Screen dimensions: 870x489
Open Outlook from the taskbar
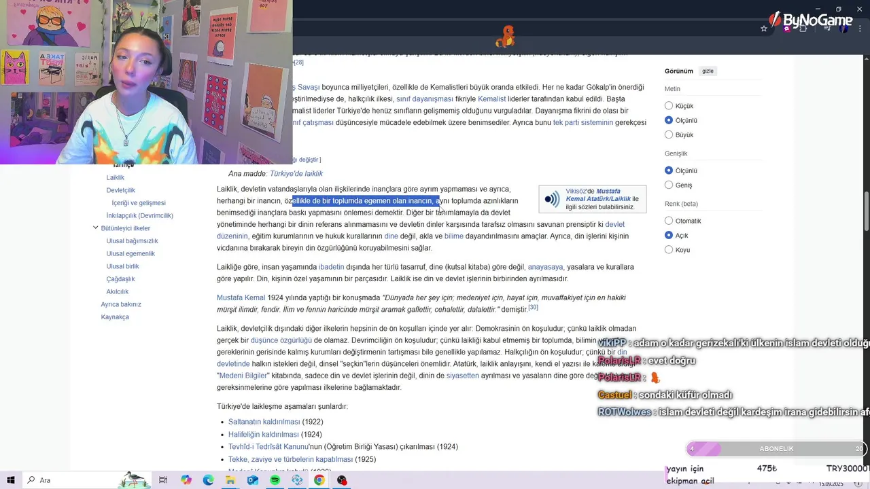click(x=253, y=480)
